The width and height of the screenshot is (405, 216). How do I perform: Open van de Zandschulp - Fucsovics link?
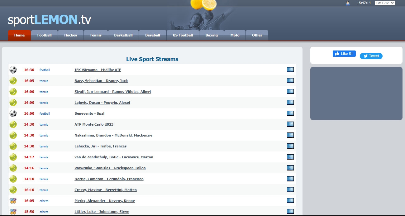(x=114, y=157)
